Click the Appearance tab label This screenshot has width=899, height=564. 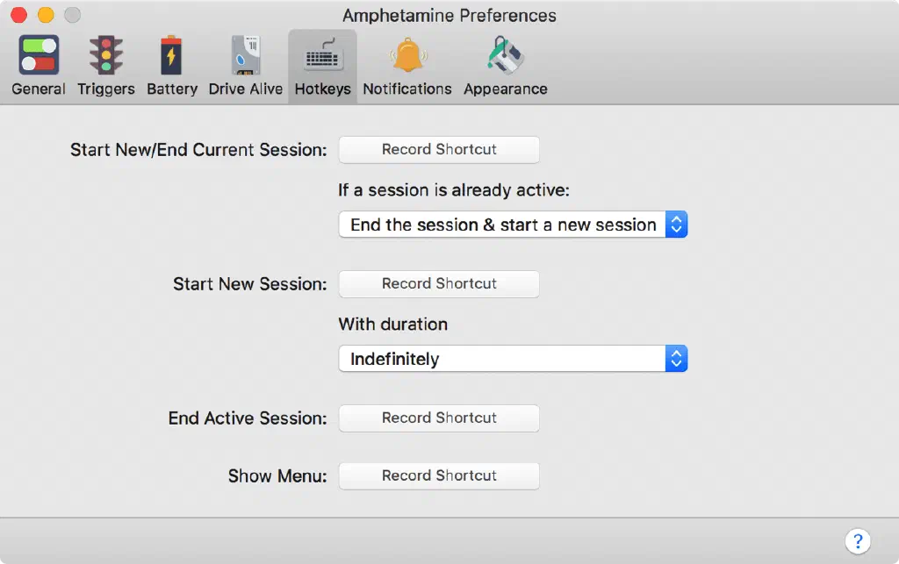pyautogui.click(x=506, y=89)
